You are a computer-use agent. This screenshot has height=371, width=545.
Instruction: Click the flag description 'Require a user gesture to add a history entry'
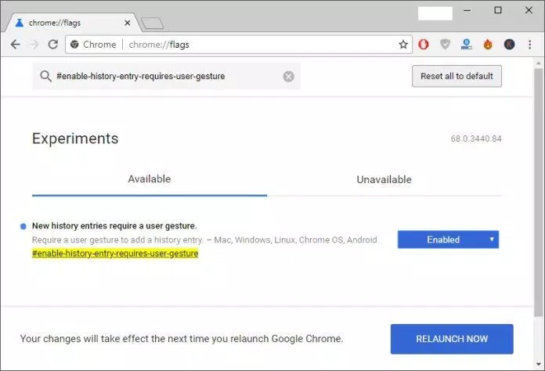tap(117, 240)
